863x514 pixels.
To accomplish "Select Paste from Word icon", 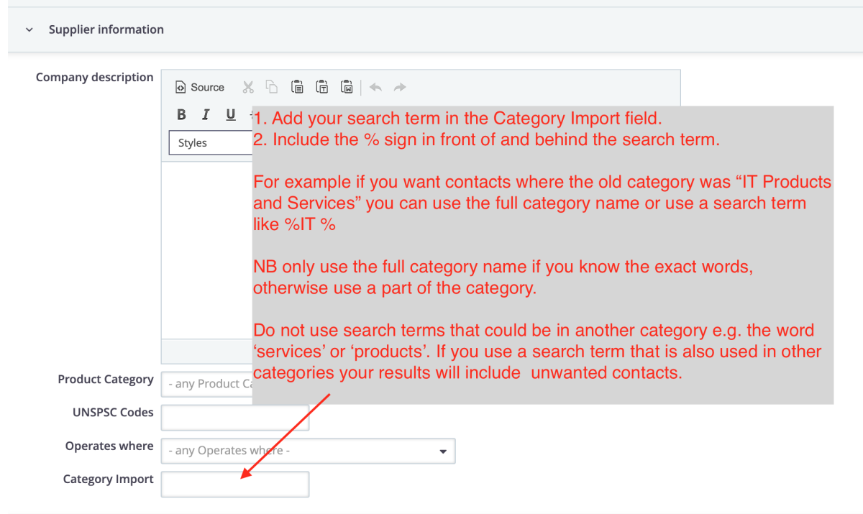I will click(347, 87).
